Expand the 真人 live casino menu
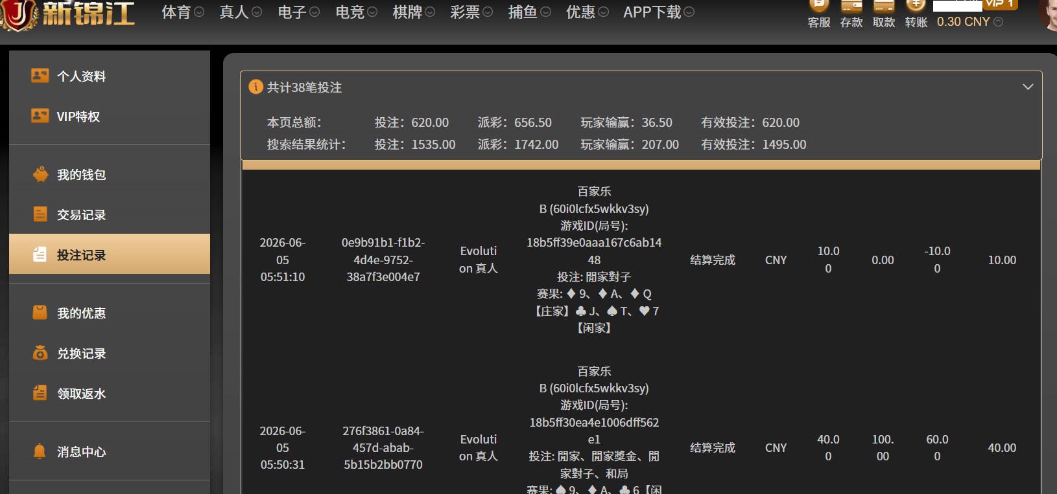 pos(241,12)
